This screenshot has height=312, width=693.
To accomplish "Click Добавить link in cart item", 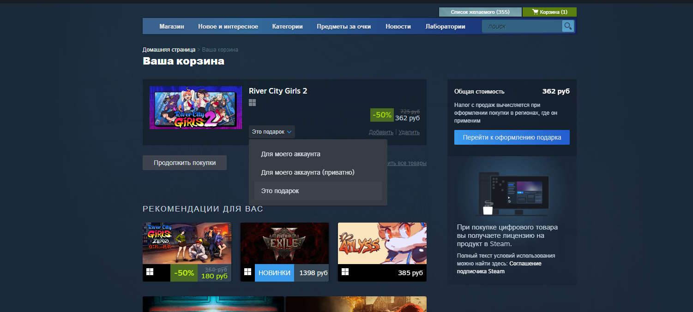I will 381,132.
